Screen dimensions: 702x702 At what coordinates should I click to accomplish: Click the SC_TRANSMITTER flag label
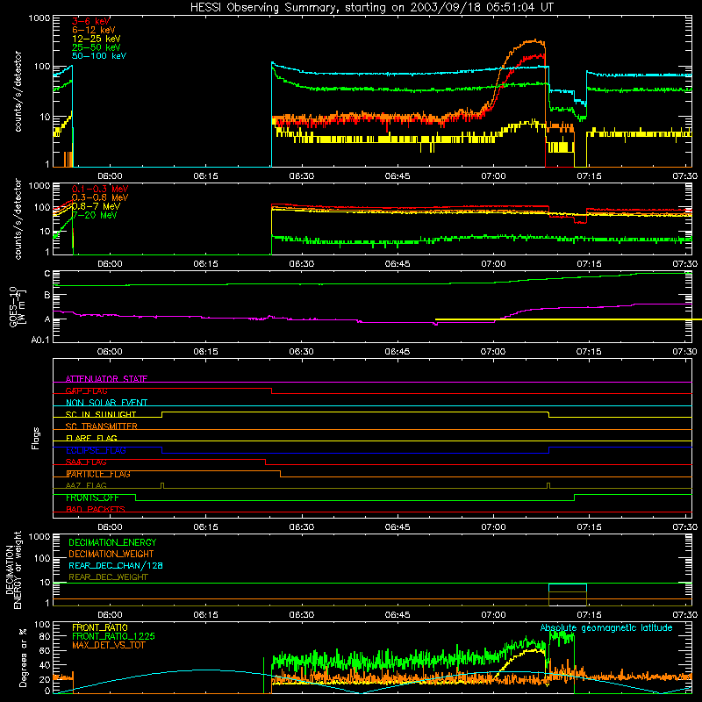(x=101, y=426)
